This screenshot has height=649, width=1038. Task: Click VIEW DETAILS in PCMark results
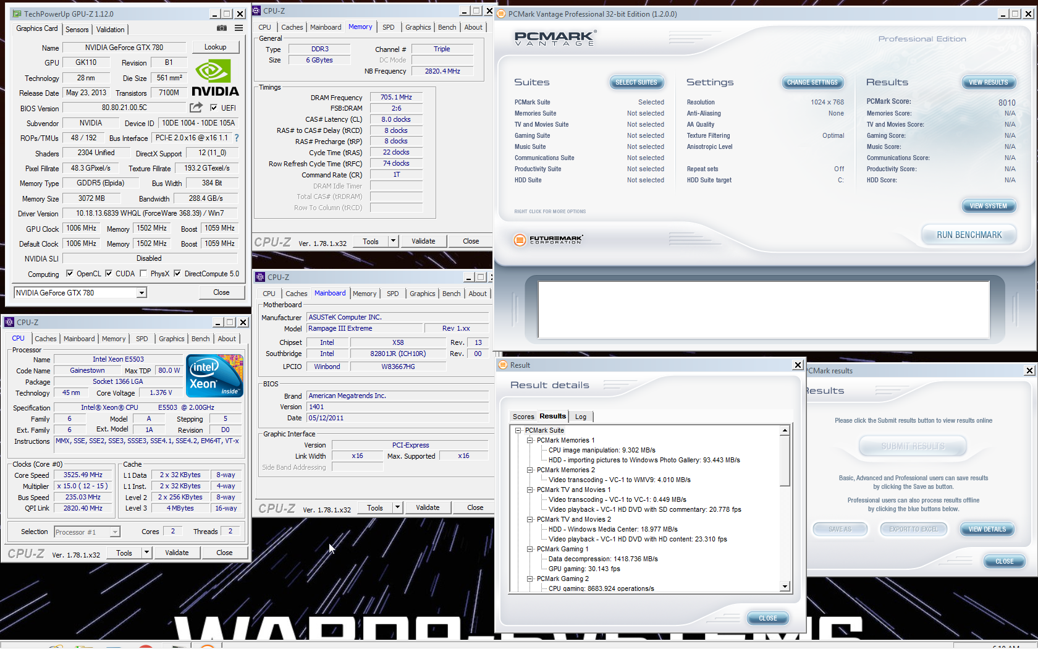(x=987, y=529)
